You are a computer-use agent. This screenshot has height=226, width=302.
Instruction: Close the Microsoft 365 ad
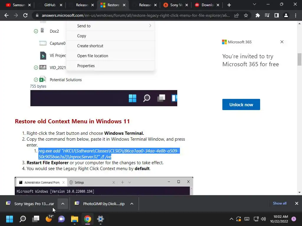coord(282,42)
